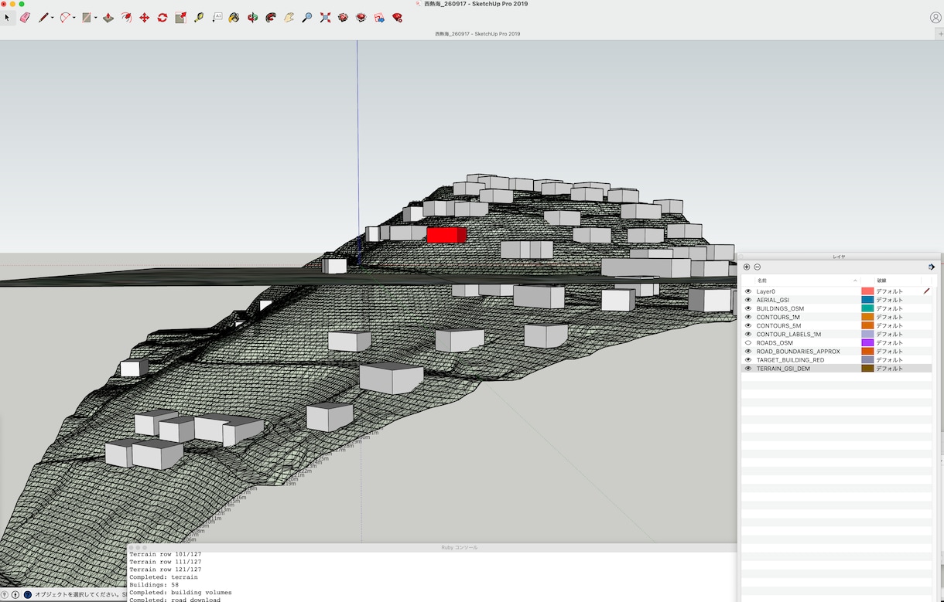Open the Extension Warehouse toolbar icon
Image resolution: width=944 pixels, height=602 pixels.
pyautogui.click(x=361, y=17)
